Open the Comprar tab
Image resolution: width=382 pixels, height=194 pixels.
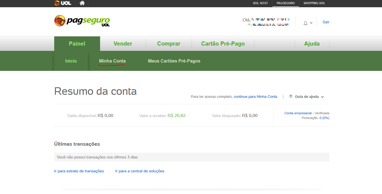[169, 44]
